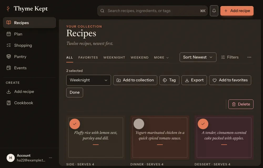Click the "2 selected" text
The width and height of the screenshot is (263, 168).
tap(74, 71)
